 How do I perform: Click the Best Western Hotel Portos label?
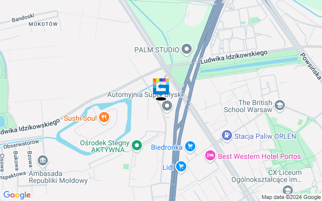point(259,156)
